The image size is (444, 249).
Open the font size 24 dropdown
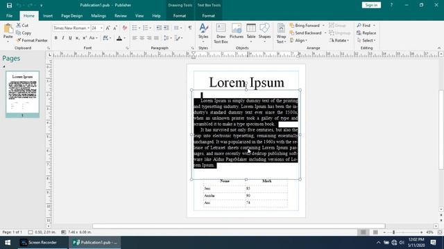pyautogui.click(x=101, y=28)
